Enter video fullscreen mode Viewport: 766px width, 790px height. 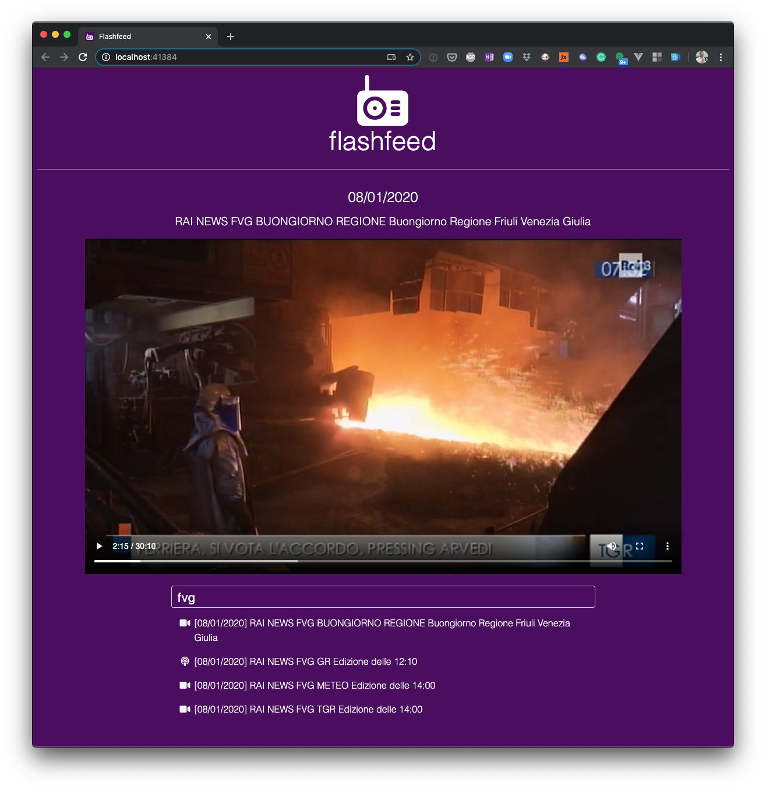640,546
